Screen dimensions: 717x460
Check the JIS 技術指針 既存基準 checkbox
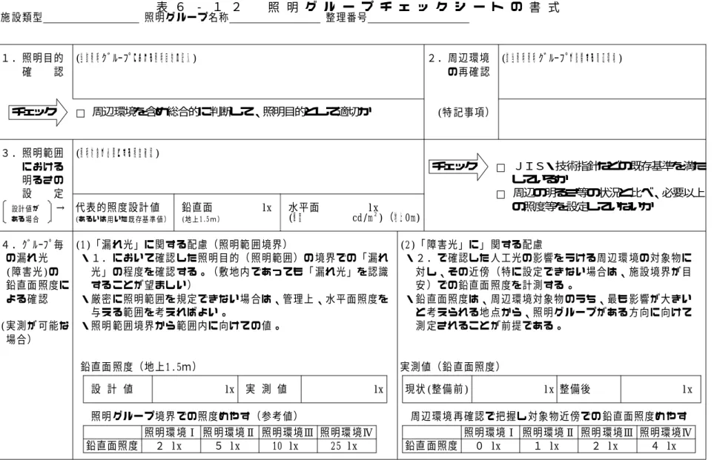(500, 167)
